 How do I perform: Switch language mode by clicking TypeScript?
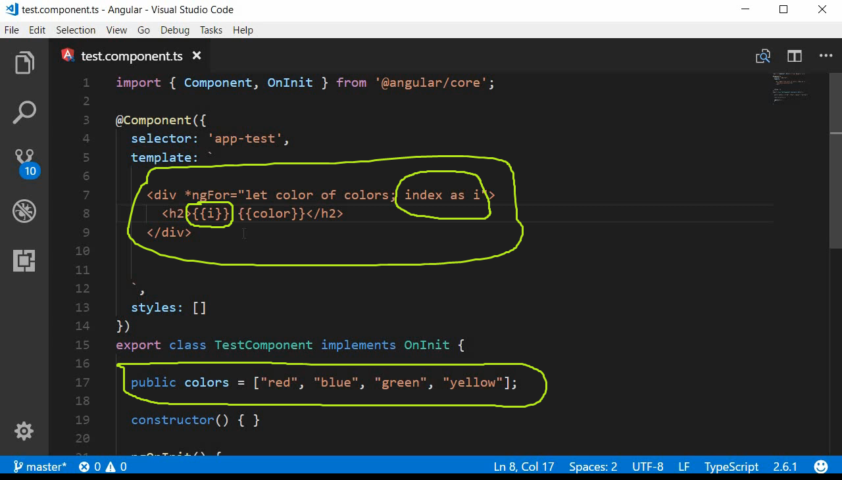[x=731, y=466]
